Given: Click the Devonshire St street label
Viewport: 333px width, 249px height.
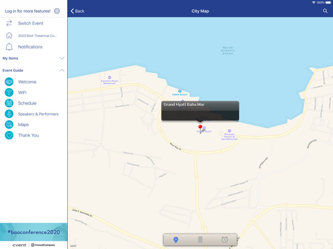Looking at the screenshot, I should click(122, 106).
